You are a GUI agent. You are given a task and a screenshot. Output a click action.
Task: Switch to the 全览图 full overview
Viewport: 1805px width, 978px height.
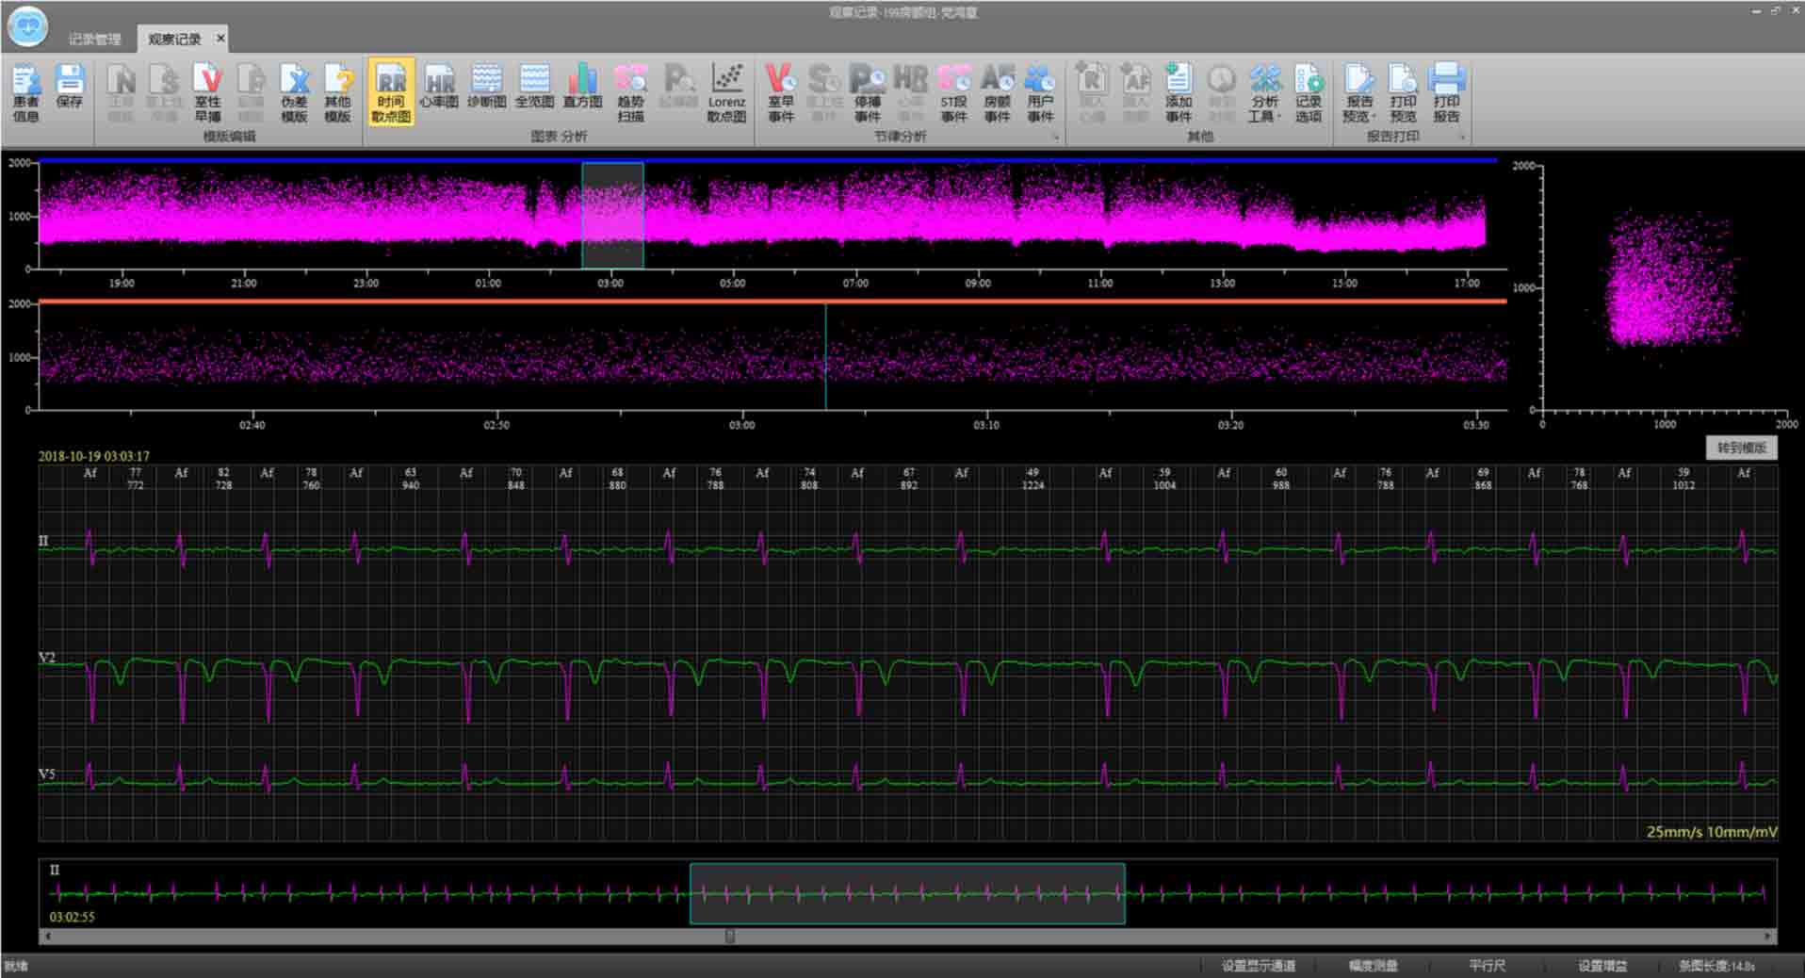pos(534,86)
